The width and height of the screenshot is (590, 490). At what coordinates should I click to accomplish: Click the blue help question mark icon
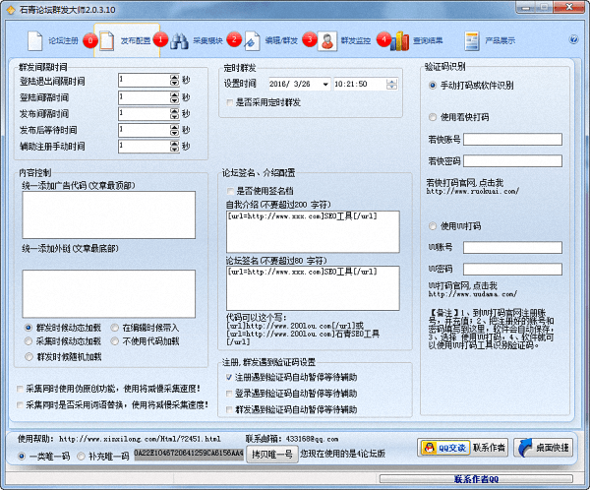click(573, 40)
